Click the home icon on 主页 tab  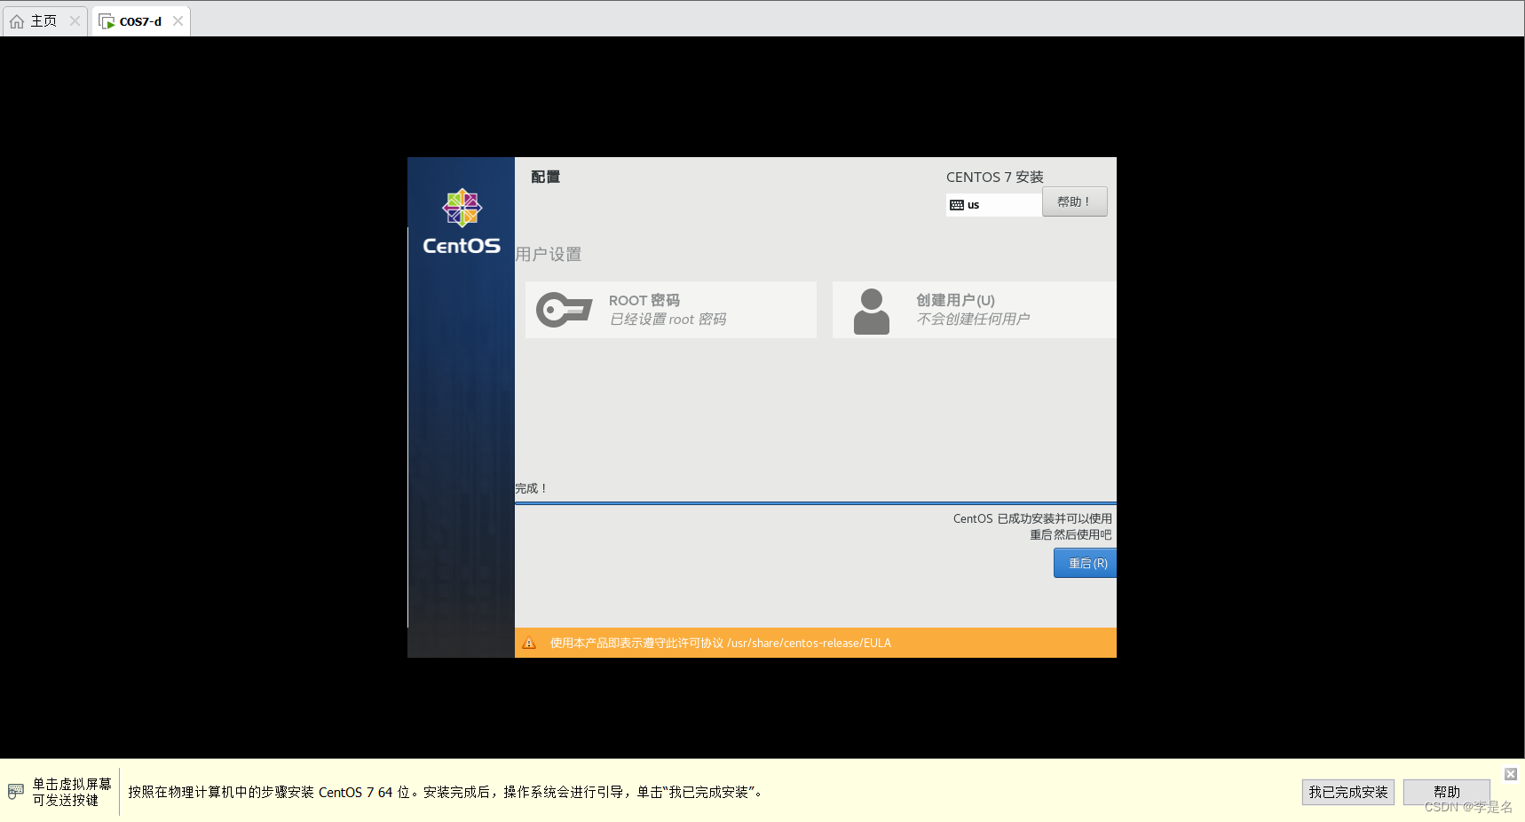[17, 21]
